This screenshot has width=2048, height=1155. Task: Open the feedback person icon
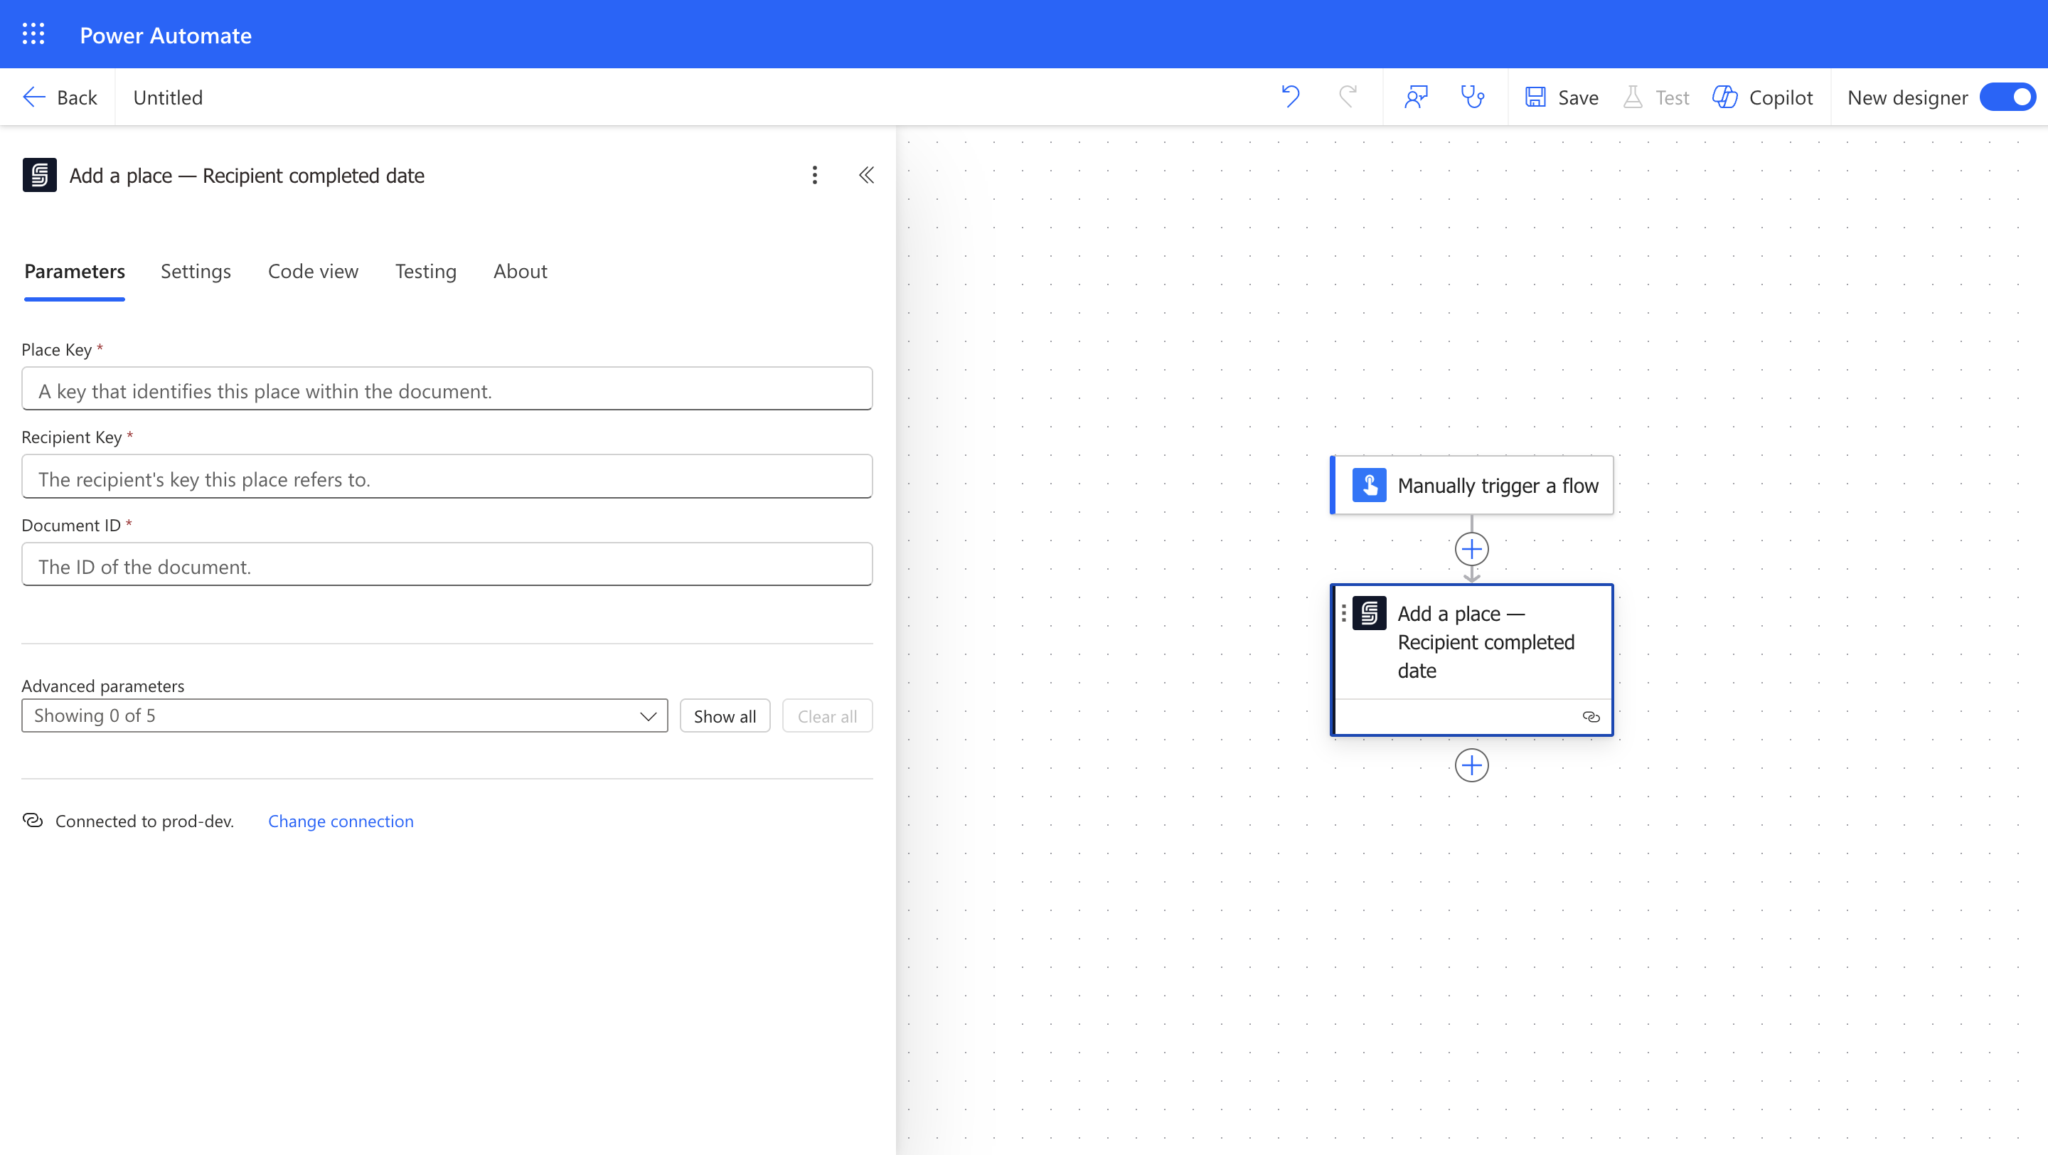tap(1416, 97)
